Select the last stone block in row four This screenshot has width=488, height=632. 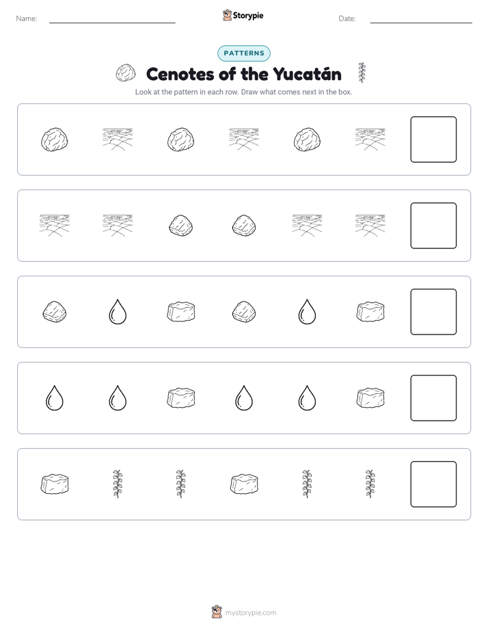370,398
